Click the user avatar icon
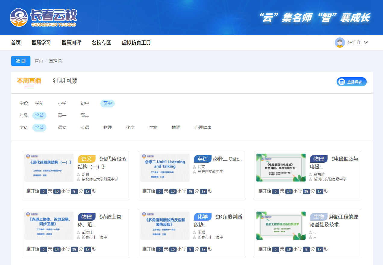The height and width of the screenshot is (265, 383). click(x=340, y=43)
